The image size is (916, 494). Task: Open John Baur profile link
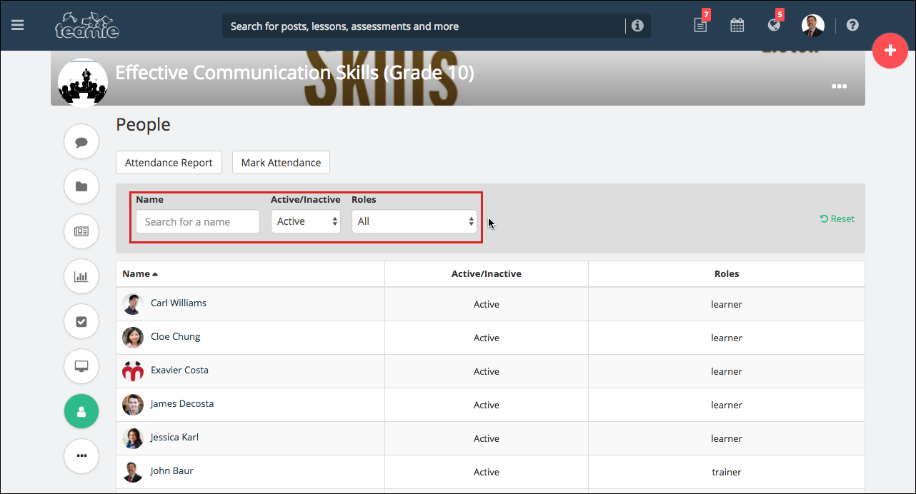[x=172, y=470]
